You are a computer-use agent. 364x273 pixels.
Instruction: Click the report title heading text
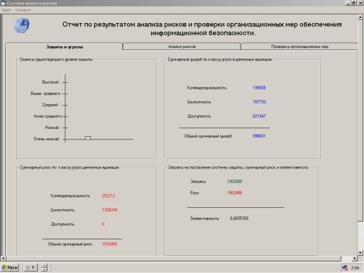coord(202,28)
